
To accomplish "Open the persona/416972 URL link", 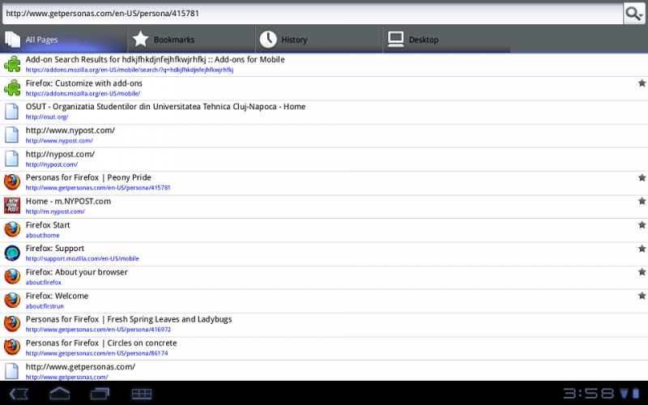I will [x=98, y=330].
